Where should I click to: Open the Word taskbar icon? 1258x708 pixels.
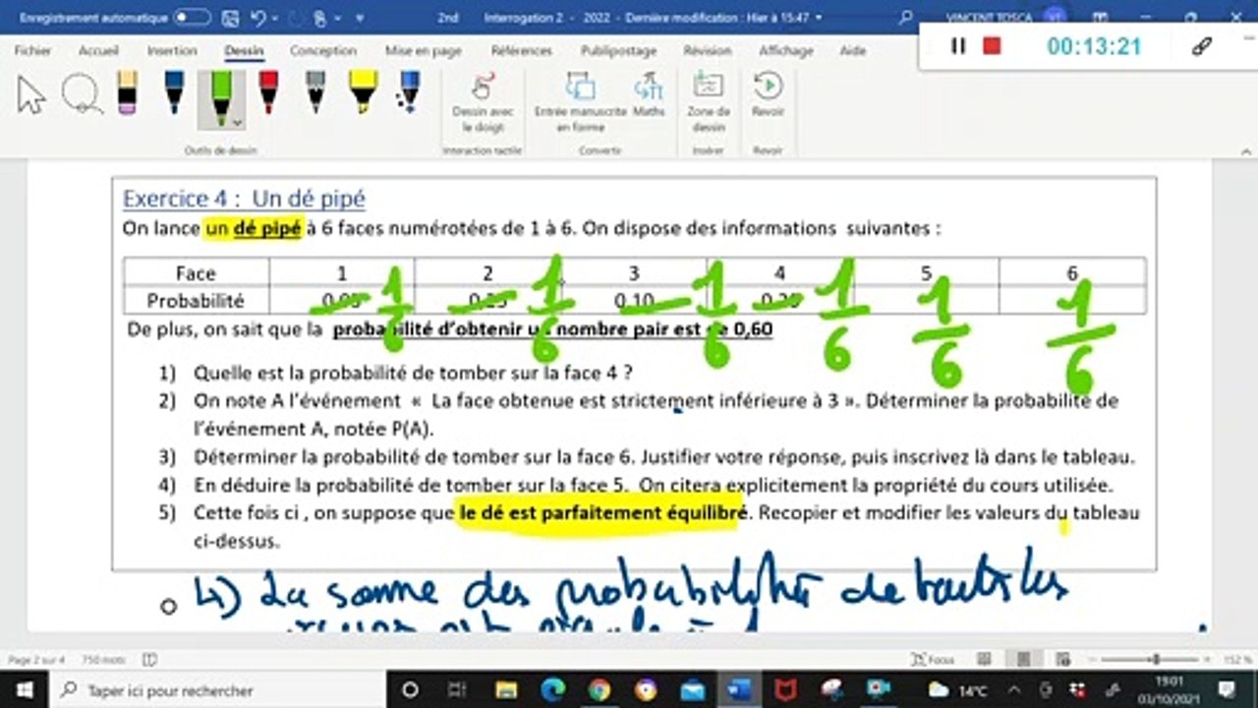coord(739,690)
